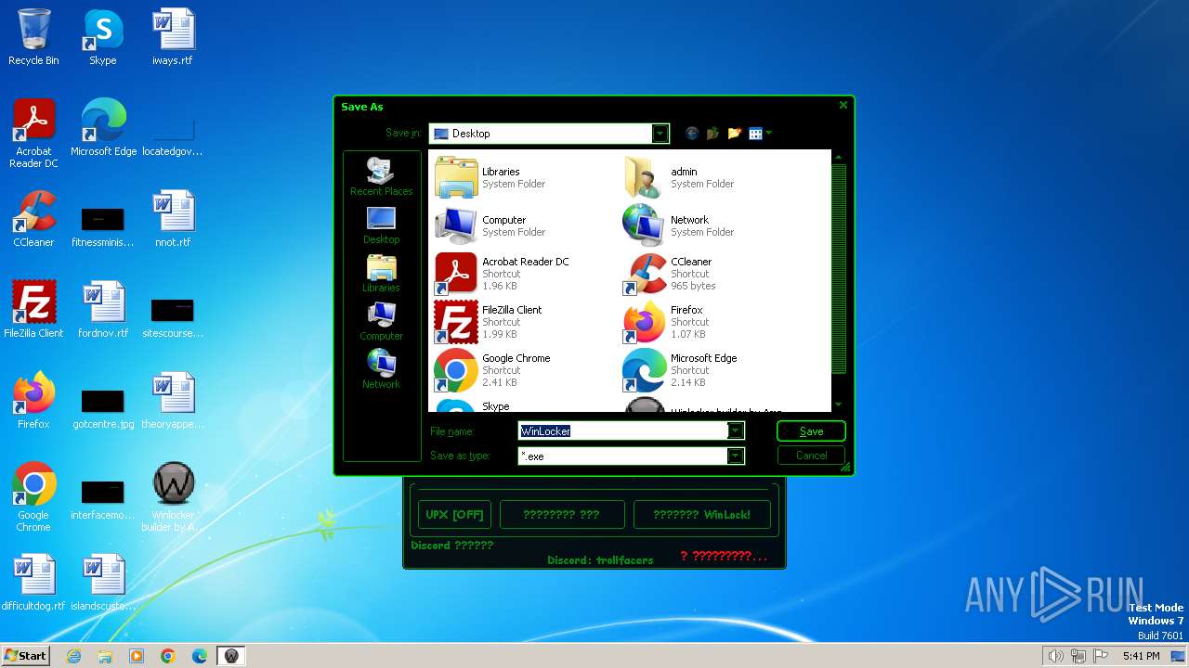The width and height of the screenshot is (1189, 668).
Task: Click the File name input field
Action: (x=622, y=431)
